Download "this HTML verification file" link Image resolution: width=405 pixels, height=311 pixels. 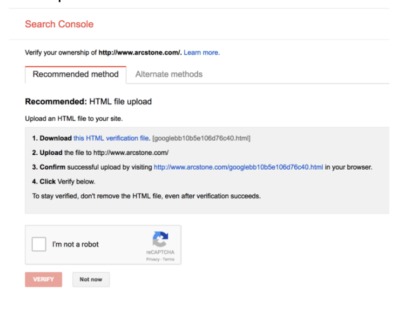tap(111, 137)
